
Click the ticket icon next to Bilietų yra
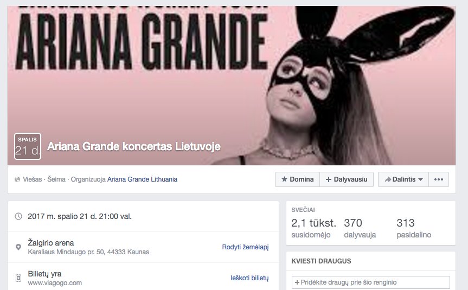18,278
